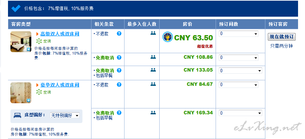Click the occupancy people icon in CNY 63.50 row
The height and width of the screenshot is (139, 305).
153,33
